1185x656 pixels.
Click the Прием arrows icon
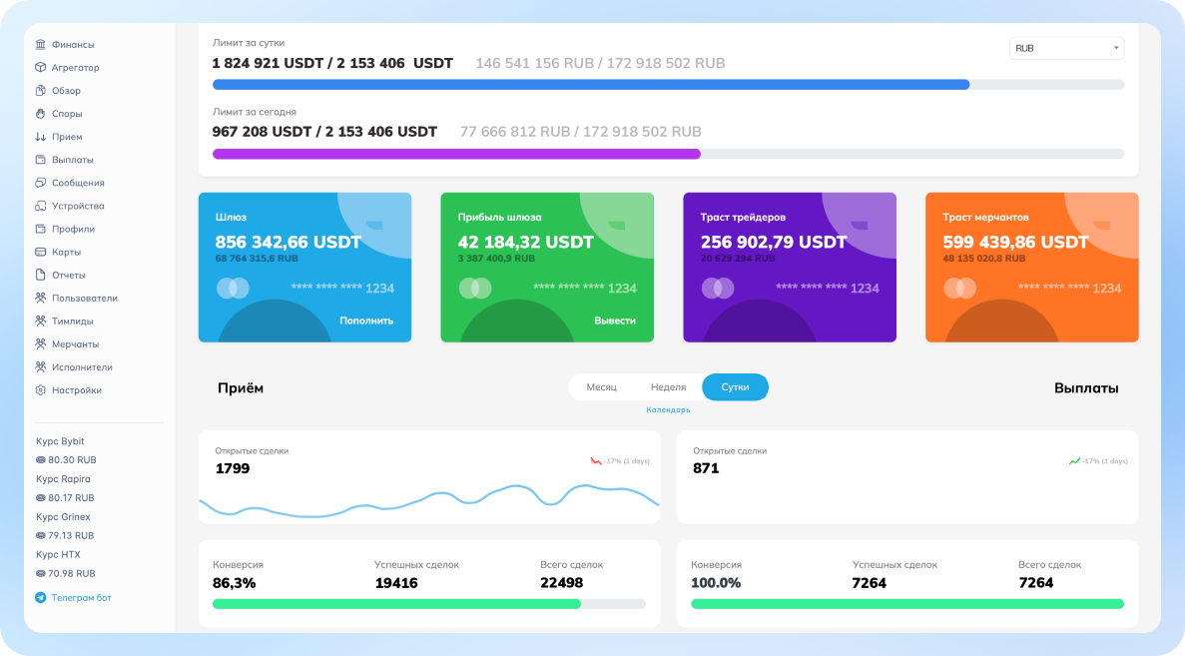pos(41,137)
